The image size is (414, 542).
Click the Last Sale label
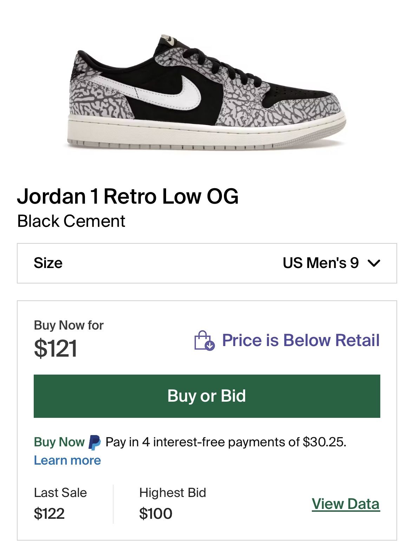point(60,493)
